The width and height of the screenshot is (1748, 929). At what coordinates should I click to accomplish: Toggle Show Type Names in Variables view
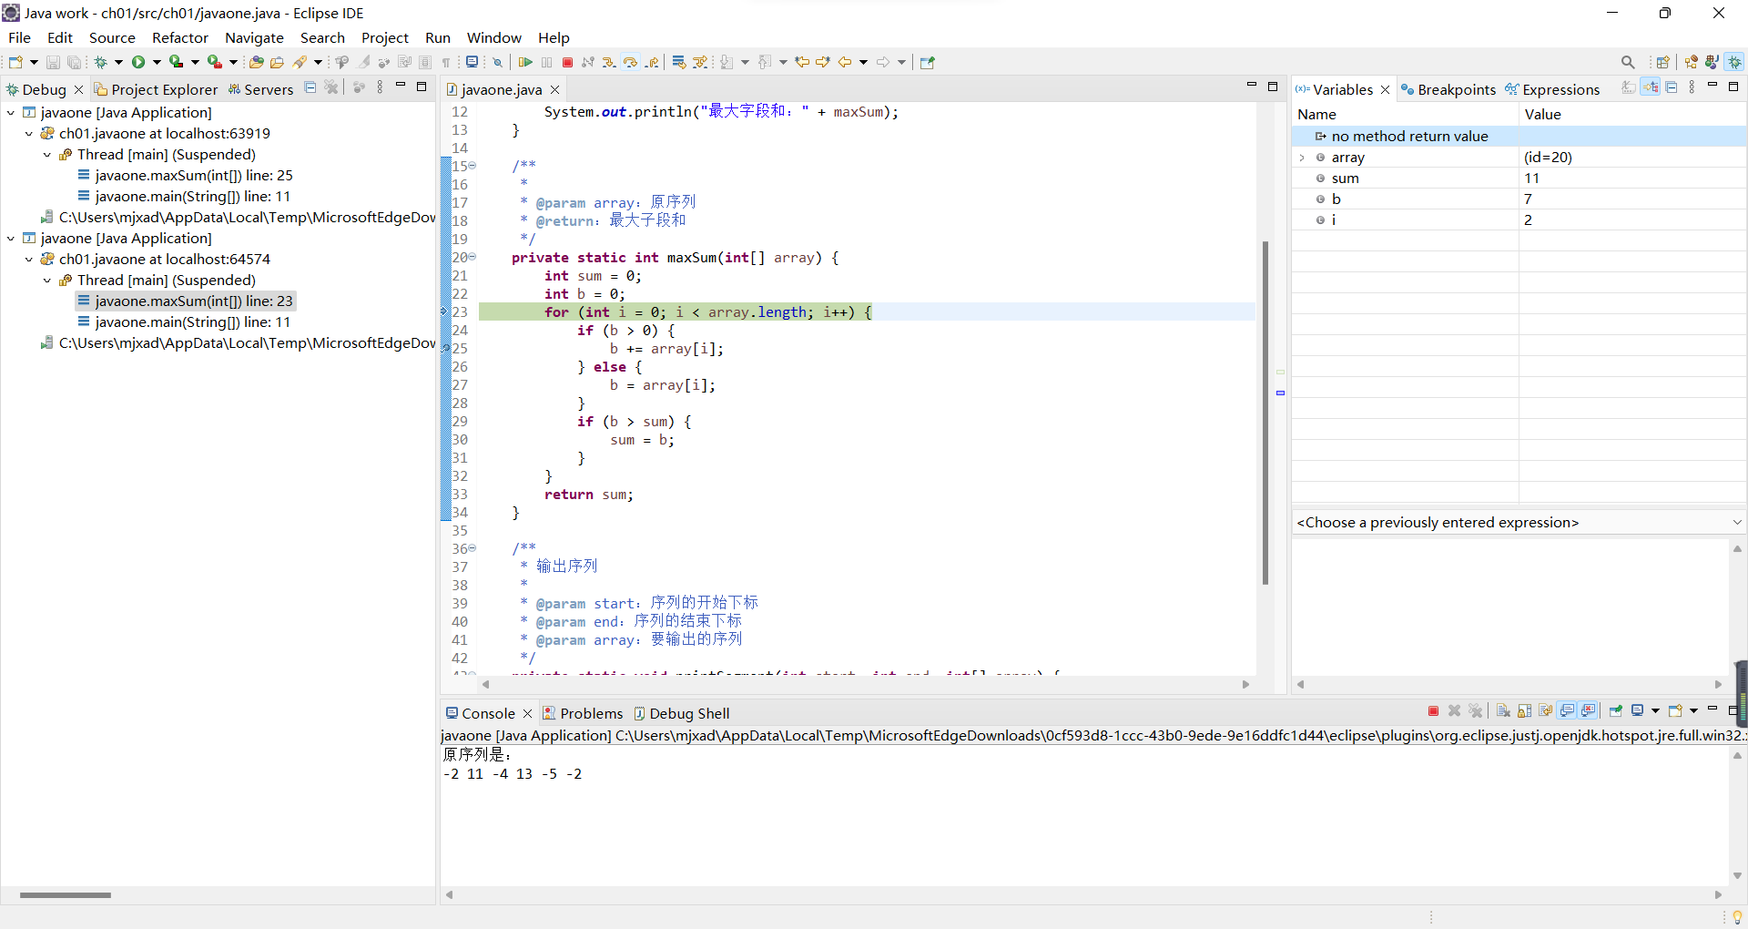click(x=1629, y=87)
